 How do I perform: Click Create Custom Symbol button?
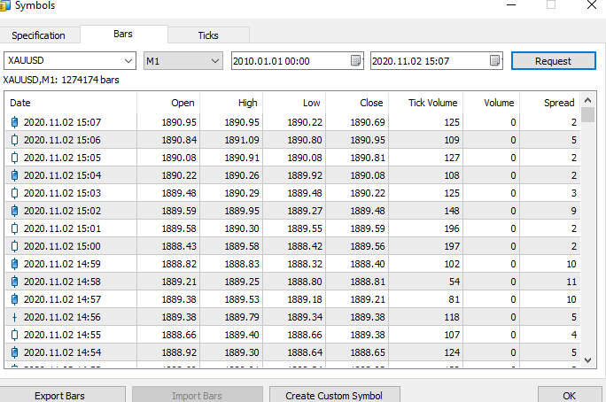pyautogui.click(x=334, y=395)
